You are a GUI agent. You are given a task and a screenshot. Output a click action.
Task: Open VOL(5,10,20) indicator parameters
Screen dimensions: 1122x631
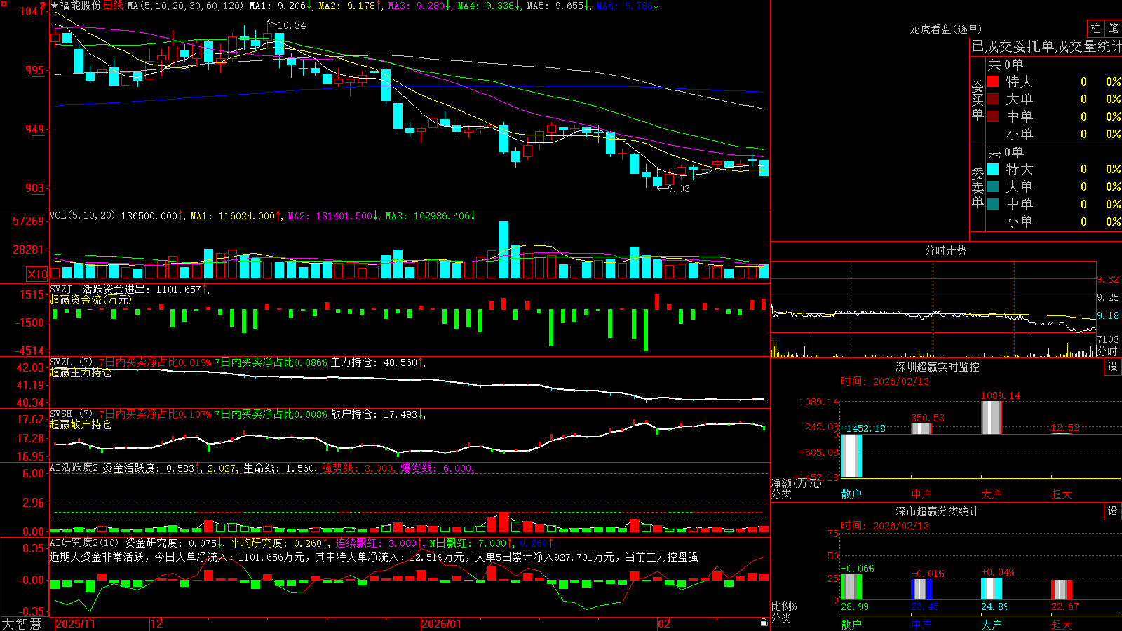(x=83, y=216)
